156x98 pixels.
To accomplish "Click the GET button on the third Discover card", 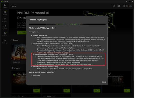I will (x=97, y=91).
